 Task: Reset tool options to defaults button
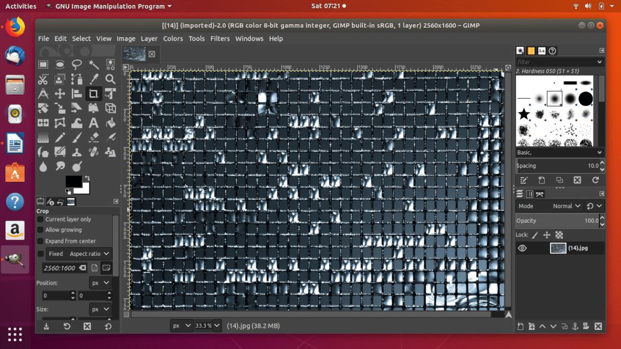(x=108, y=327)
